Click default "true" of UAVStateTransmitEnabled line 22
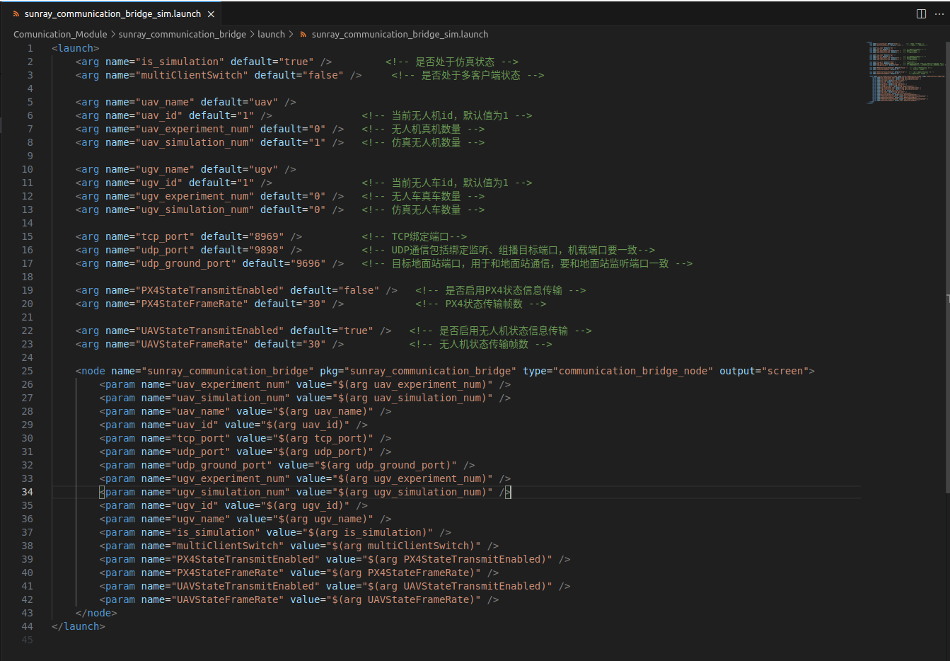The image size is (950, 661). pos(356,330)
